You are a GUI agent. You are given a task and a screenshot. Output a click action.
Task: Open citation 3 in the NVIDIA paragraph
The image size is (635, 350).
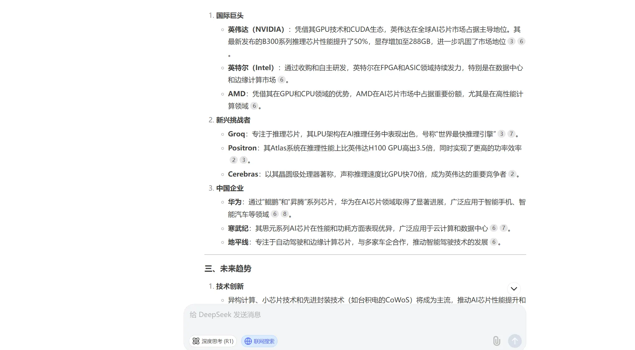(511, 41)
